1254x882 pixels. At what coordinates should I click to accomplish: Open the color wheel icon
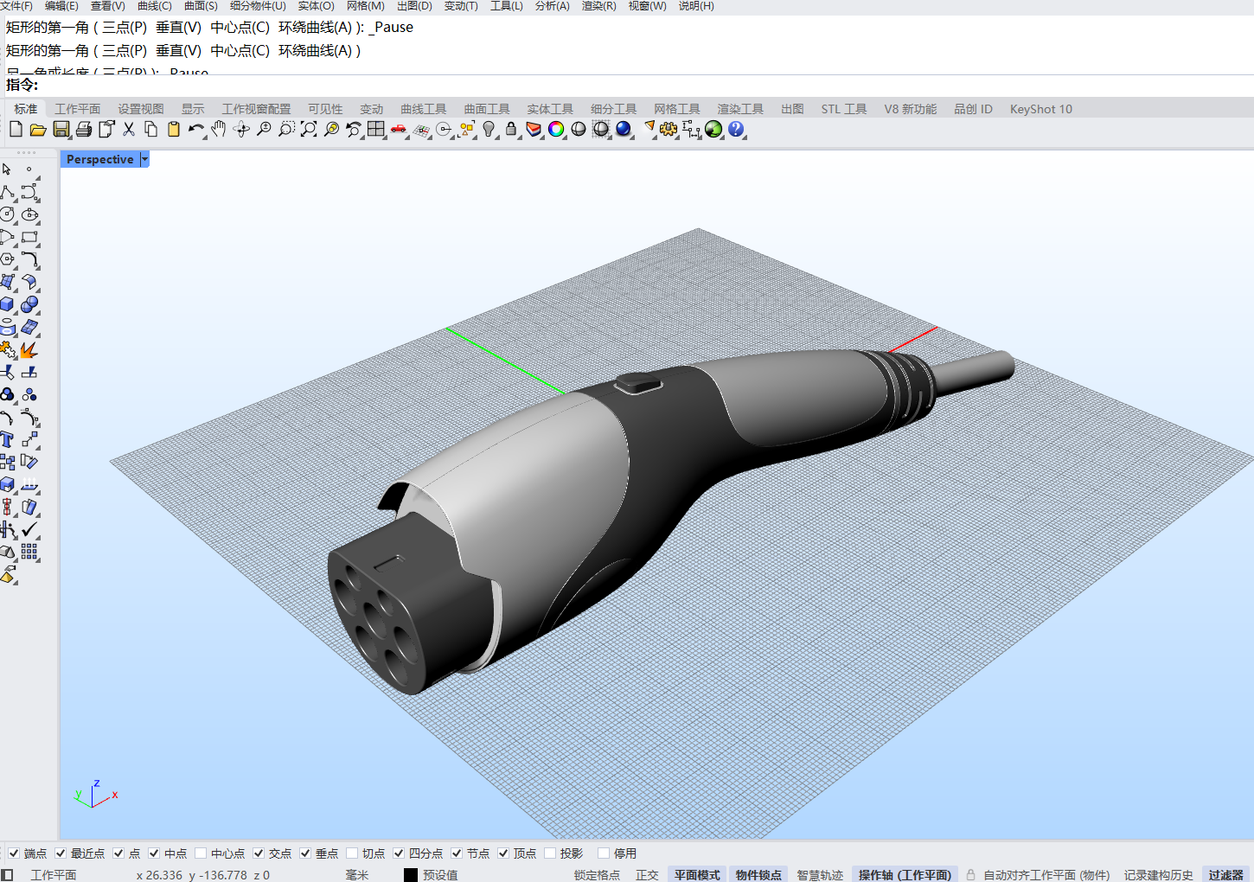(x=556, y=130)
